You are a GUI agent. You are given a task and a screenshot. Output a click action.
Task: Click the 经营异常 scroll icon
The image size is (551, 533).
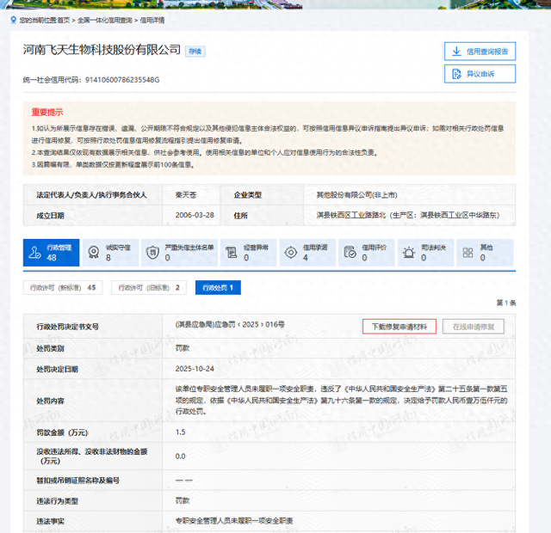click(x=232, y=253)
